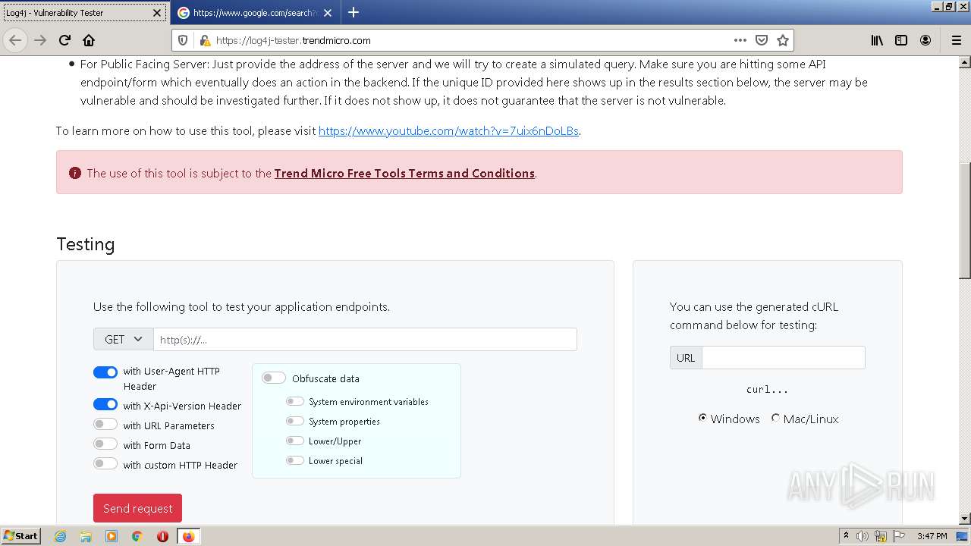Open a new tab with plus icon
971x546 pixels.
(354, 12)
